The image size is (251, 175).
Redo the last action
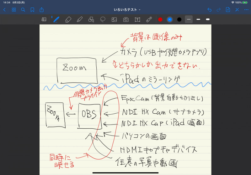(218, 10)
